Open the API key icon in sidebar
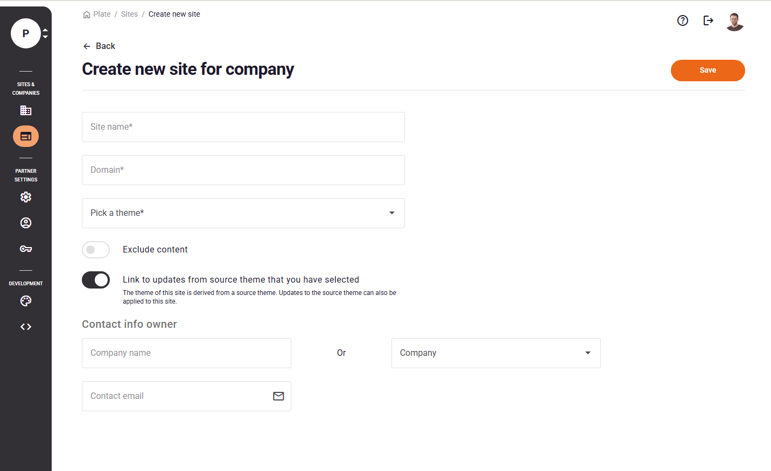Screen dimensions: 771x471 (26, 249)
